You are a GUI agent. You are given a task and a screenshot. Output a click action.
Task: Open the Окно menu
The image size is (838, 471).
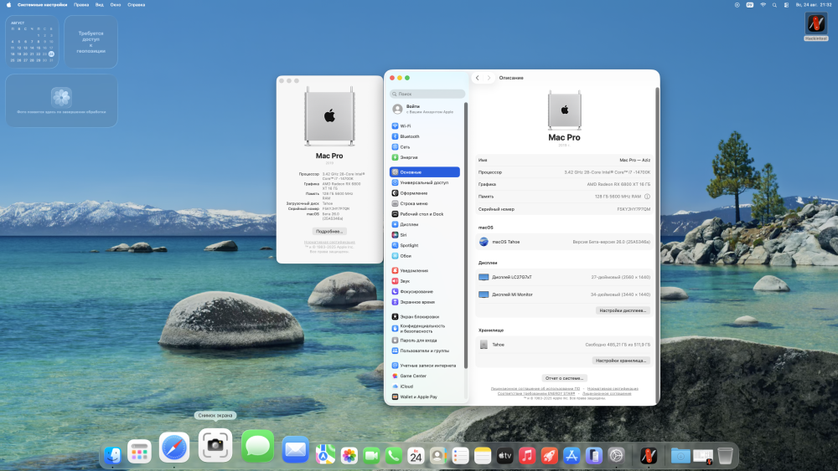coord(116,5)
